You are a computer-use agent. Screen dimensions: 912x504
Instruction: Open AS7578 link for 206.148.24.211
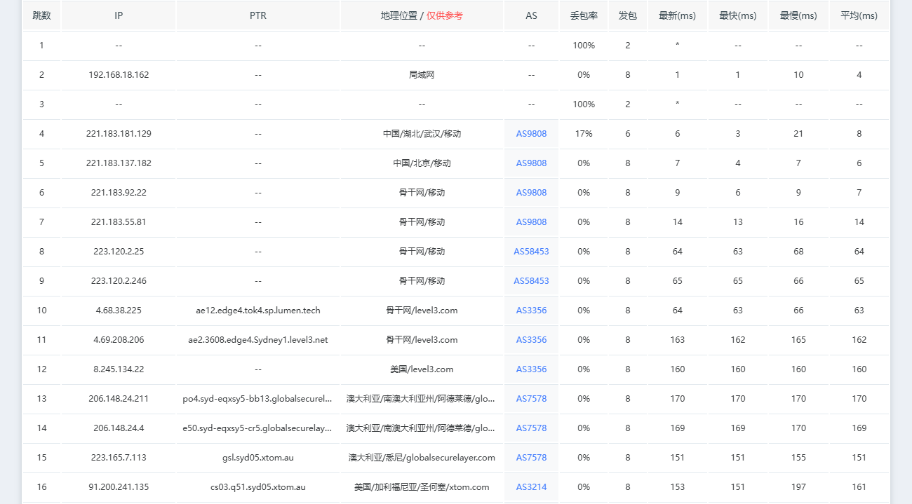[531, 399]
